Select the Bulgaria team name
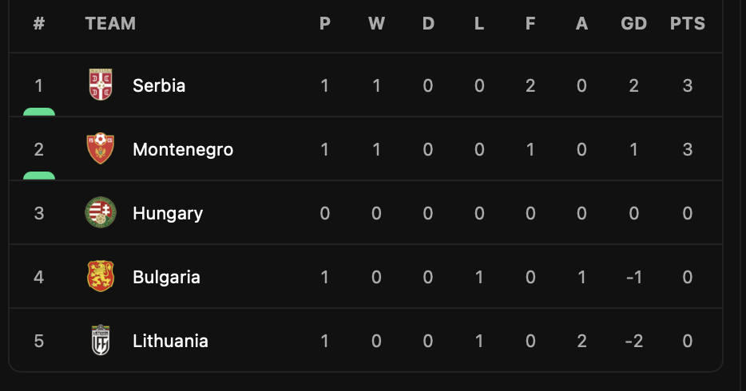The height and width of the screenshot is (391, 746). pos(166,277)
